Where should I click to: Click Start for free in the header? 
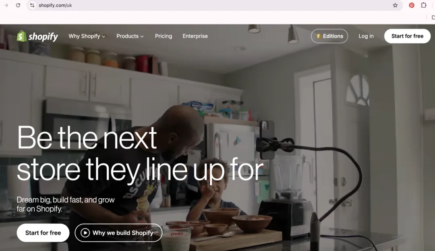coord(407,36)
